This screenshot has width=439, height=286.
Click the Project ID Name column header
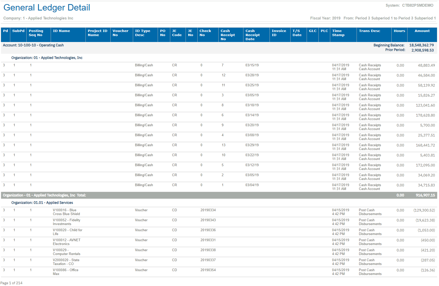pos(97,33)
